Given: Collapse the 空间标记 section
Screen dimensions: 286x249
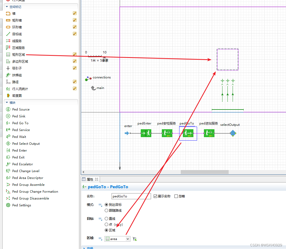Looking at the screenshot, I should (x=7, y=7).
